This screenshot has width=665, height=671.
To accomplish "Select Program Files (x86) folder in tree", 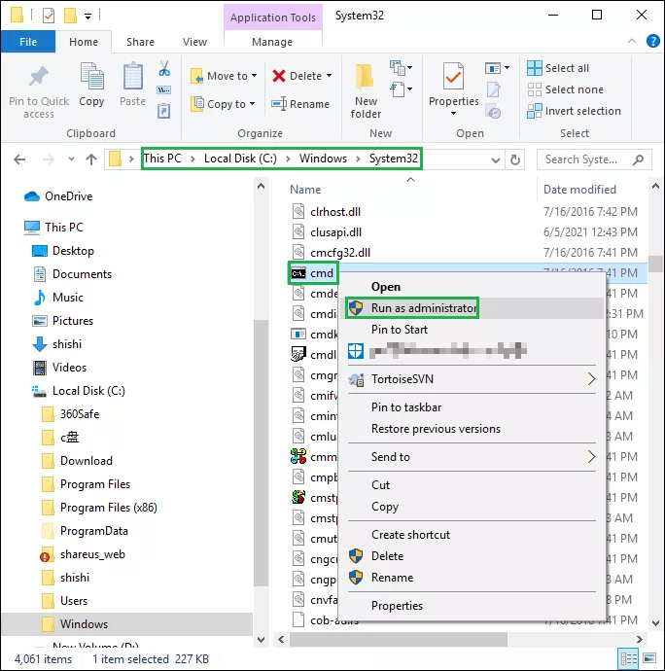I will [109, 508].
